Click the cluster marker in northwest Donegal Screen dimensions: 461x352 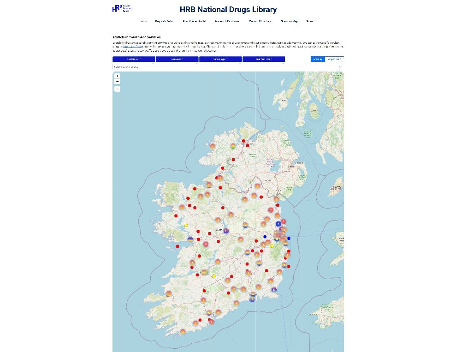point(213,146)
